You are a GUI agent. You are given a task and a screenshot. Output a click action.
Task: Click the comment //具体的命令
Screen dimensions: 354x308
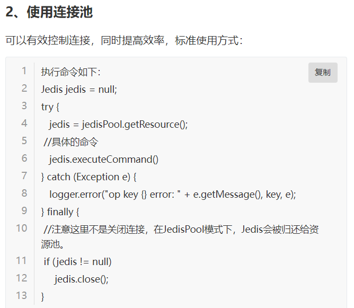click(71, 142)
